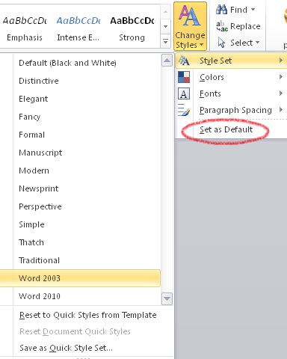Click the Find button label
Viewport: 287px width, 359px height.
238,10
